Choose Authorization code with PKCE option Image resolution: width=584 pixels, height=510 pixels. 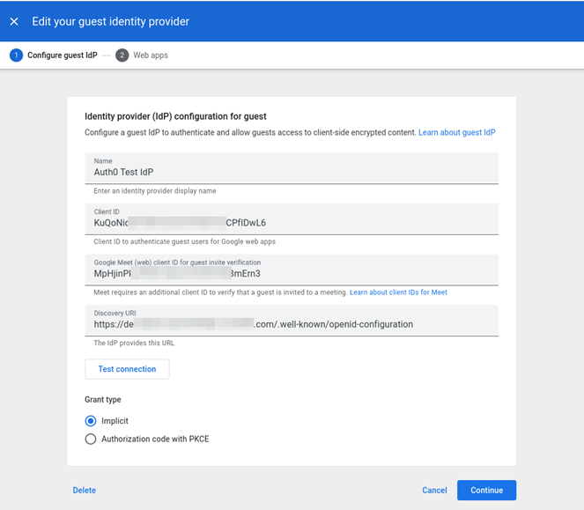(91, 439)
